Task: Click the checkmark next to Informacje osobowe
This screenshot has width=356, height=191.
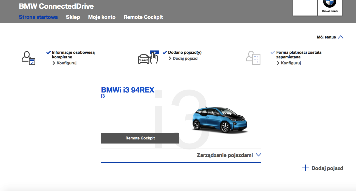Action: point(48,52)
